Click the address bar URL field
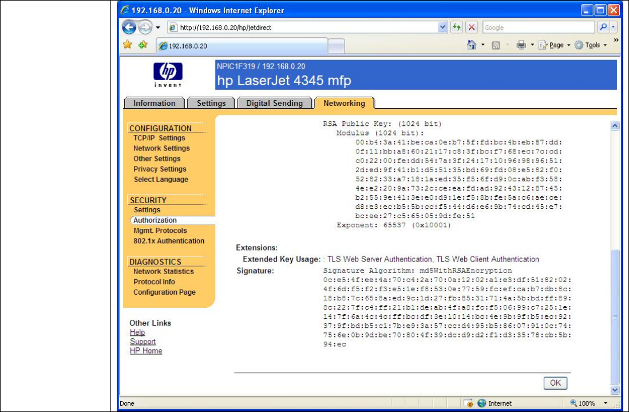The height and width of the screenshot is (412, 629). pyautogui.click(x=303, y=27)
